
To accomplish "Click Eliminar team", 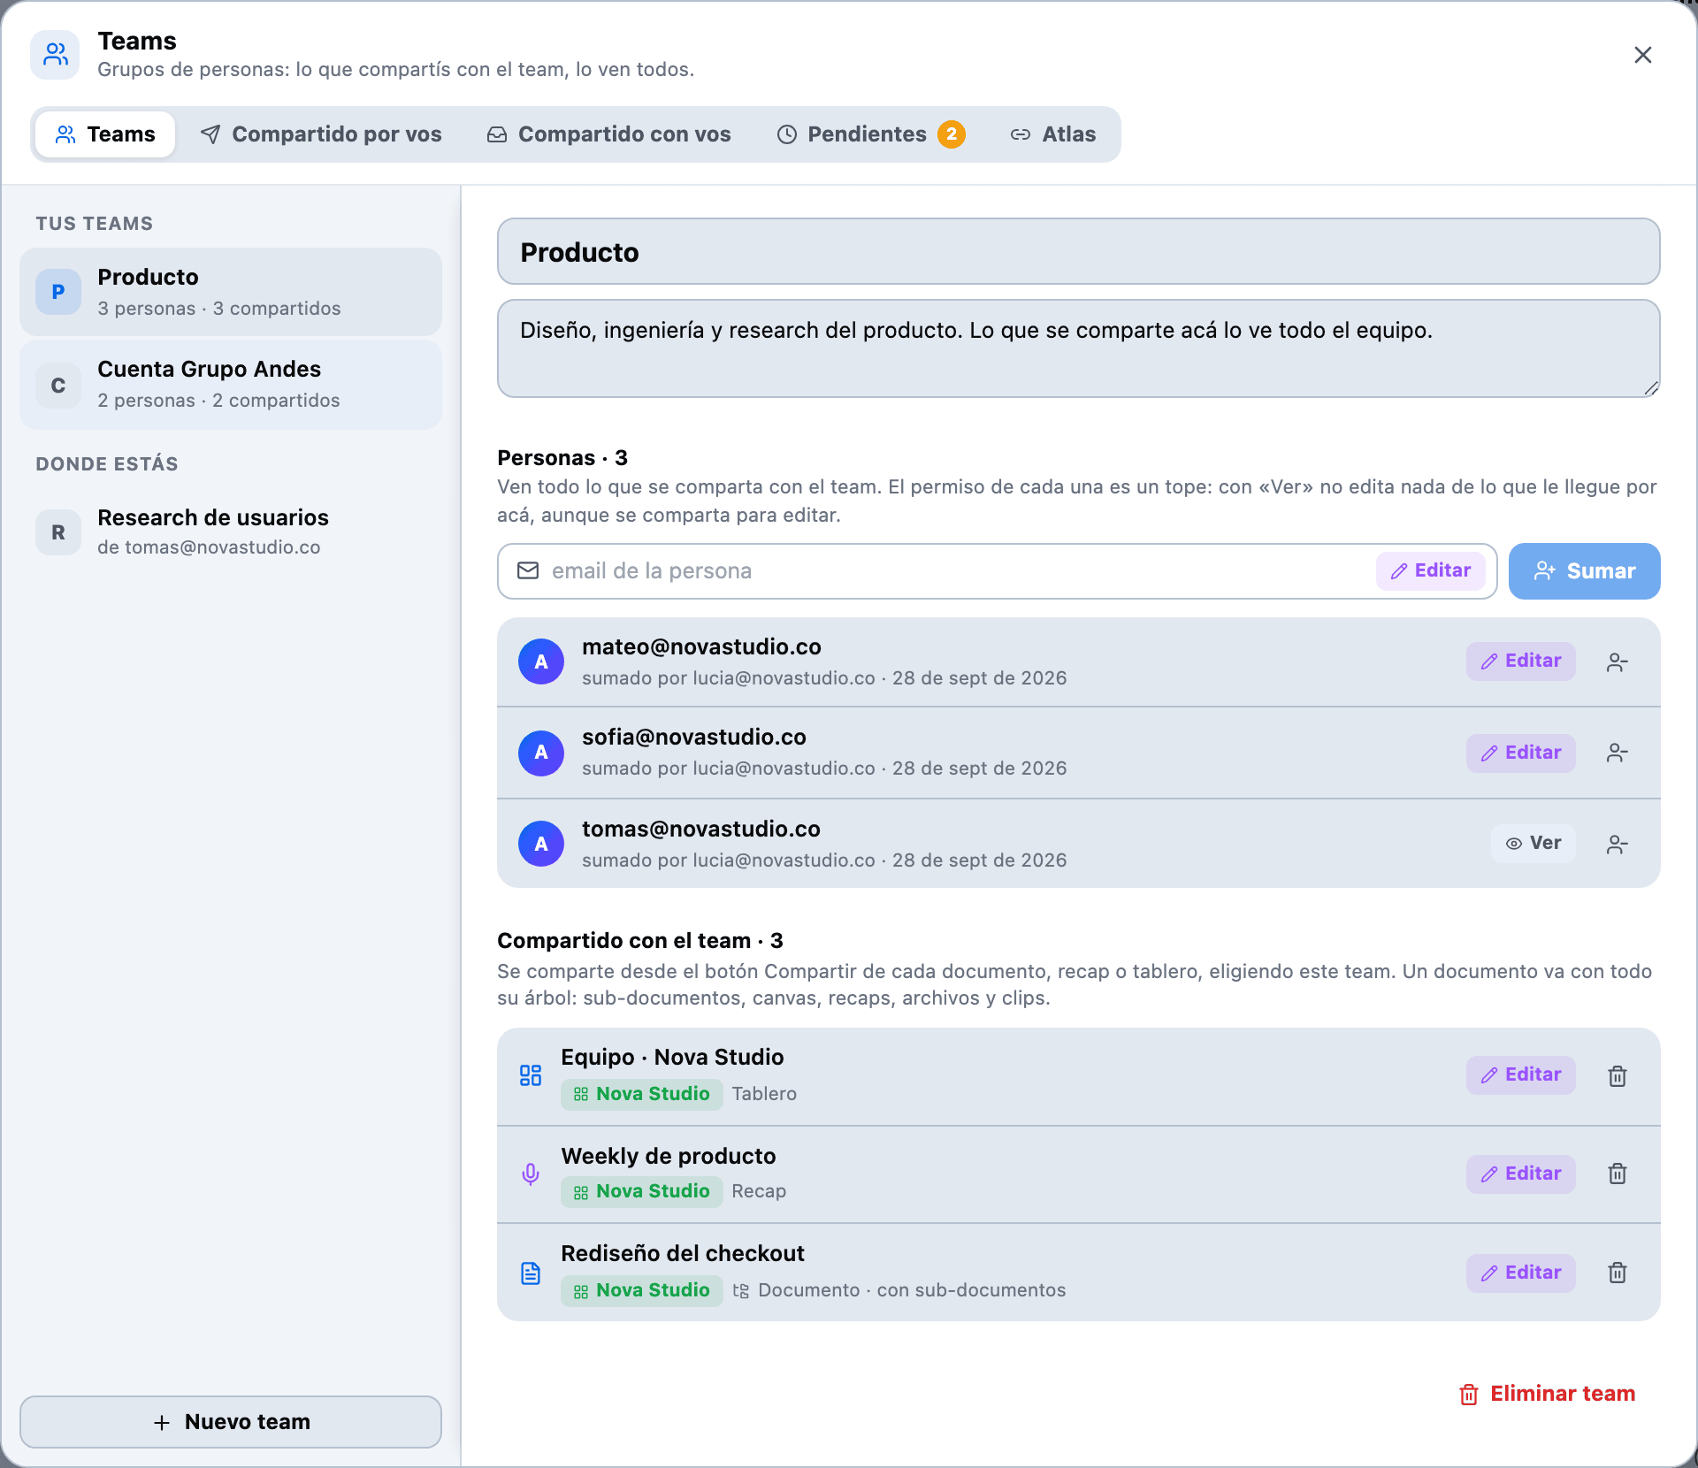I will pos(1547,1394).
